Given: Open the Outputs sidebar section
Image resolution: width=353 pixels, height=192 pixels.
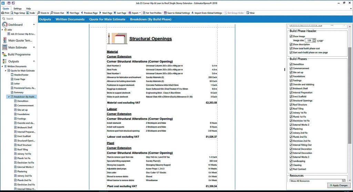Looking at the screenshot, I should pyautogui.click(x=13, y=61).
